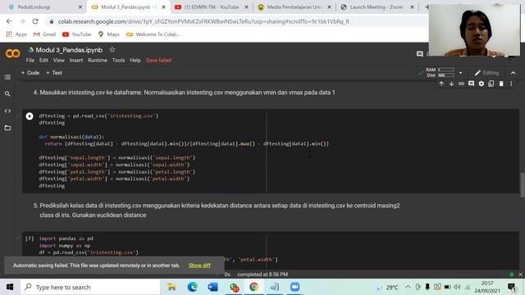Open the Apps bookmark shortcut

click(x=16, y=34)
